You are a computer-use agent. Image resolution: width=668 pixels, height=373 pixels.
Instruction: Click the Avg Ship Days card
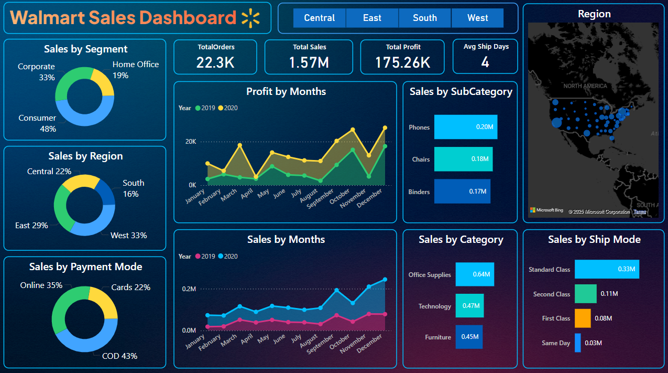coord(485,57)
